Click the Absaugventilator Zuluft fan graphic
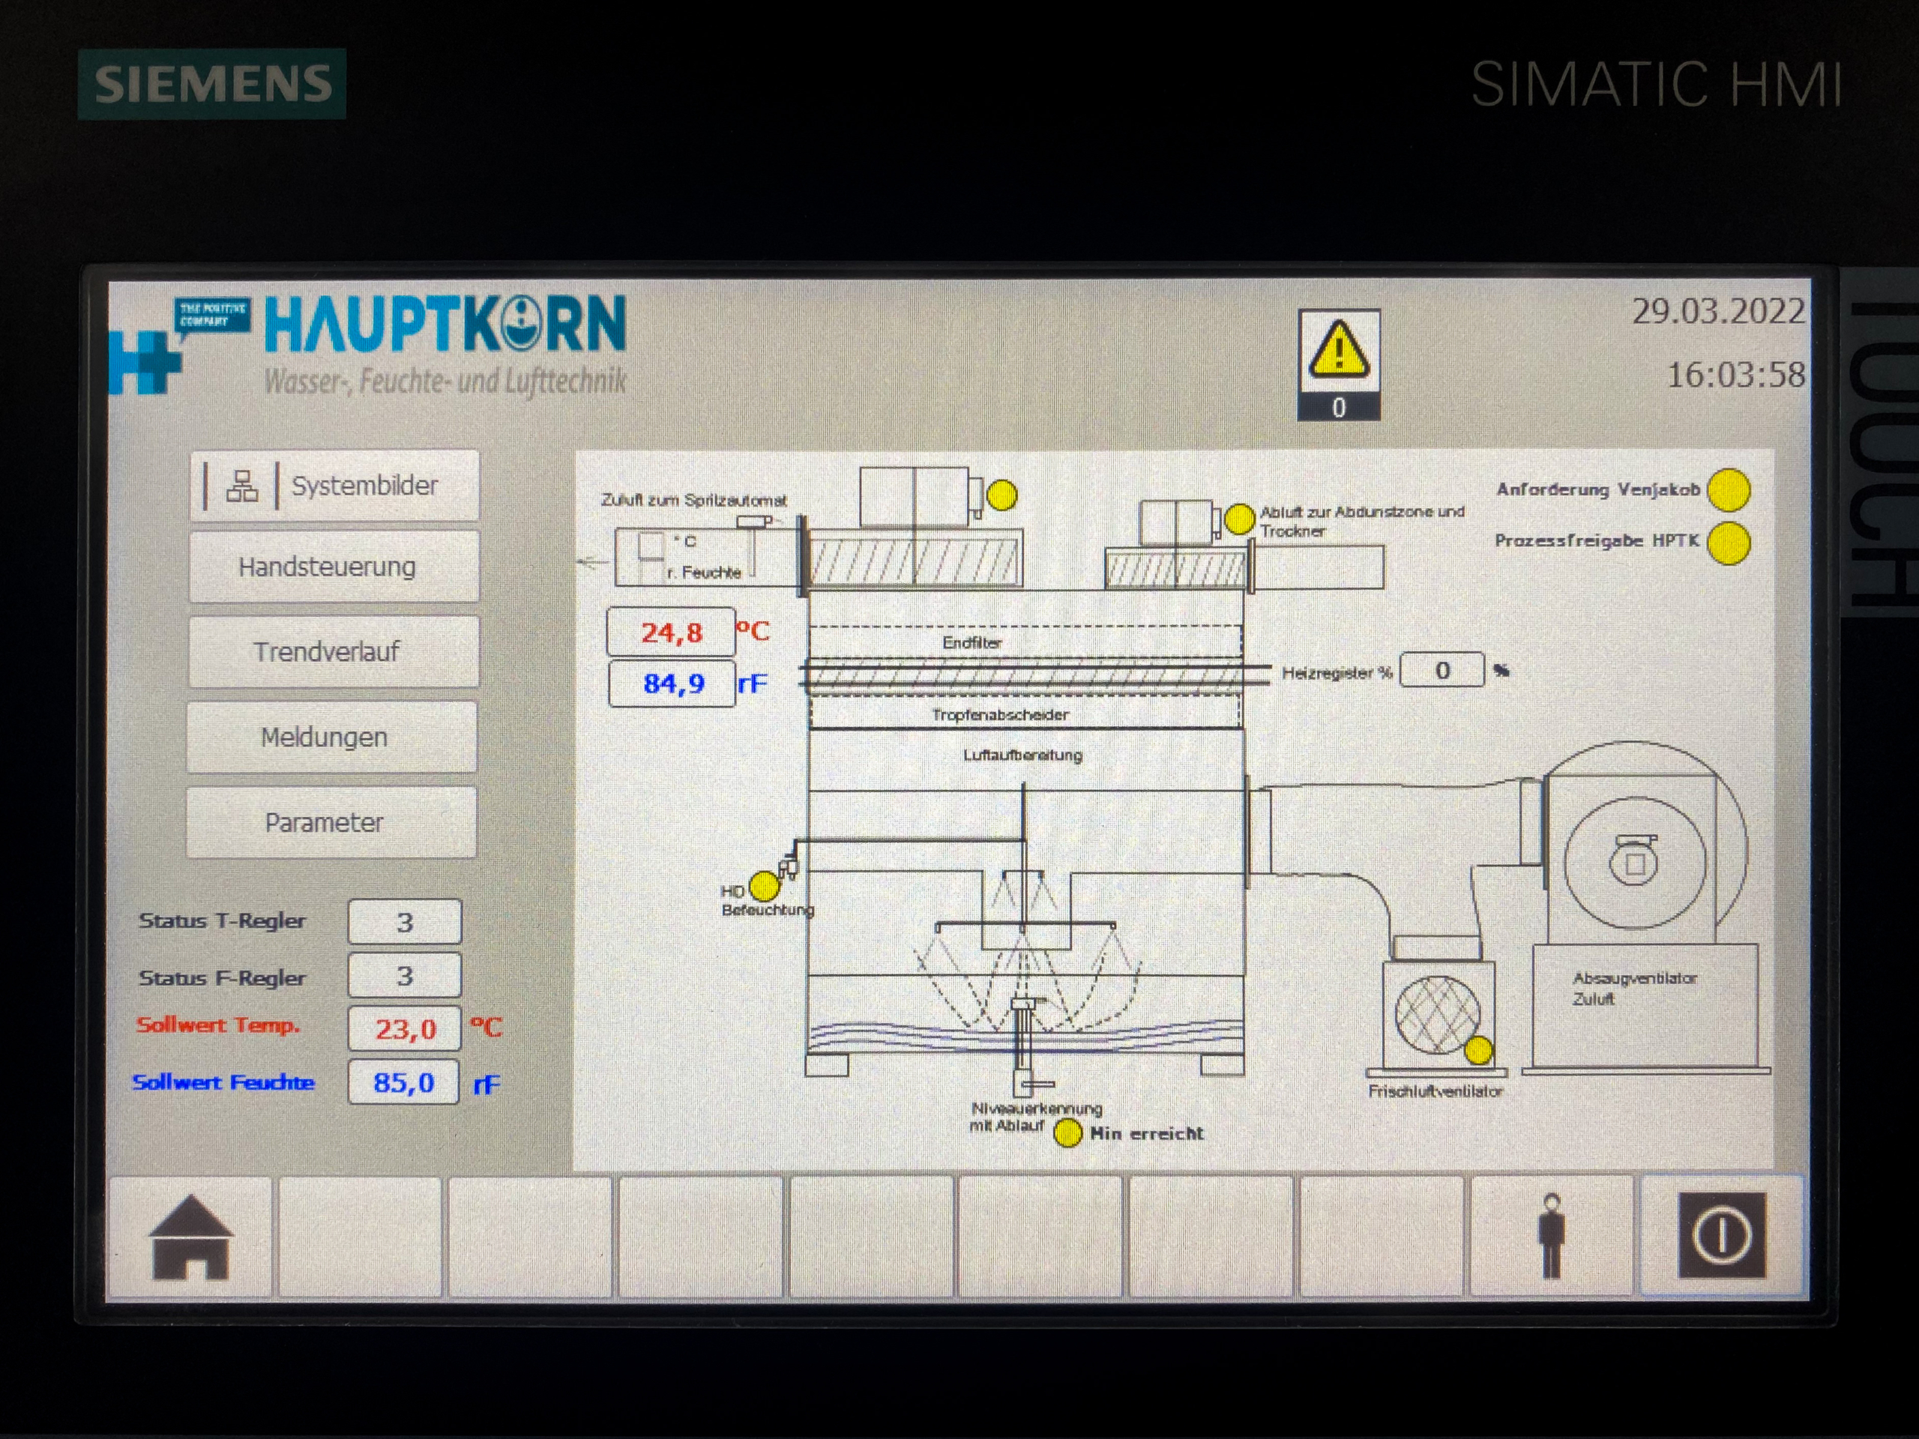The height and width of the screenshot is (1439, 1919). 1634,862
